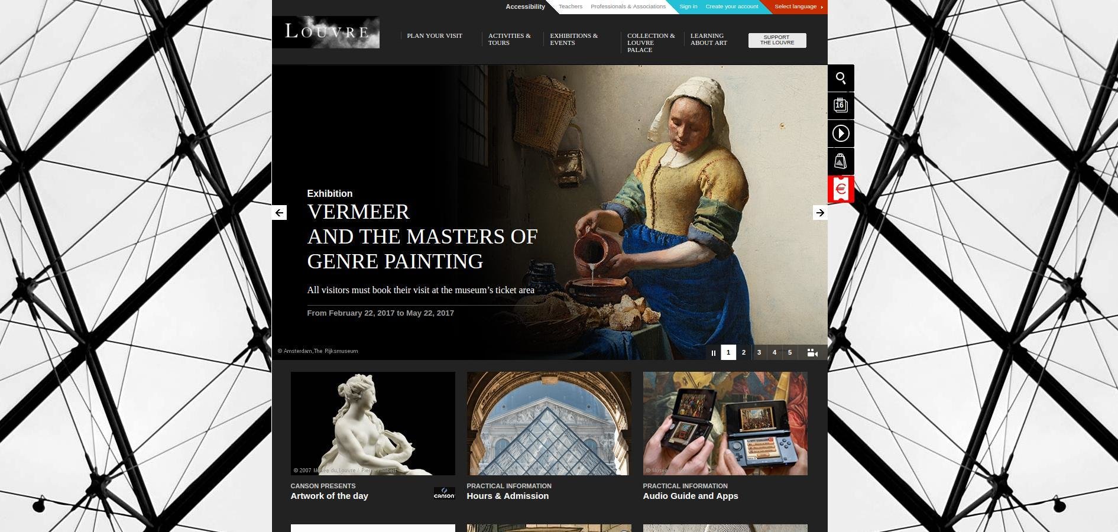Open the search magnifier icon in the sidebar

tap(841, 78)
